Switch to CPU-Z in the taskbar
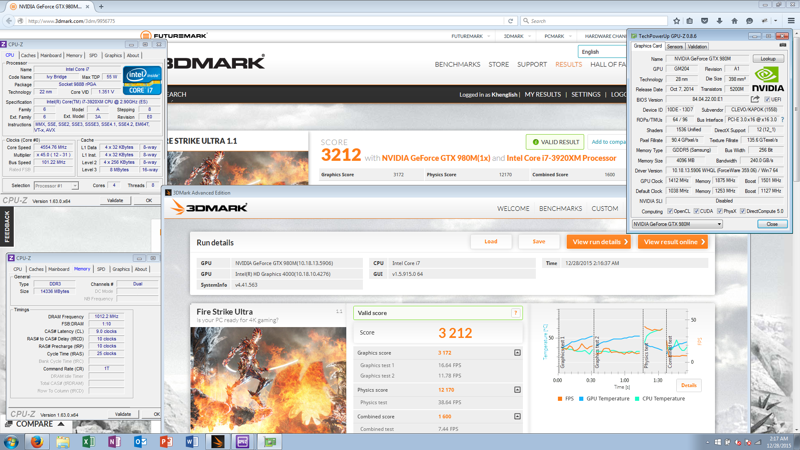This screenshot has width=800, height=450. pyautogui.click(x=243, y=442)
